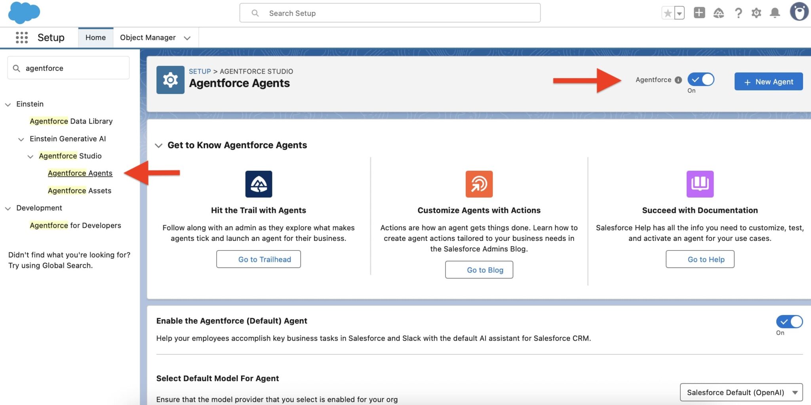The image size is (811, 405).
Task: Switch to the Object Manager tab
Action: click(148, 37)
